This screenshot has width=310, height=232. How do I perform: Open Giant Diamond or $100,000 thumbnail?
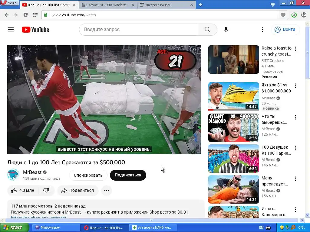(x=233, y=128)
